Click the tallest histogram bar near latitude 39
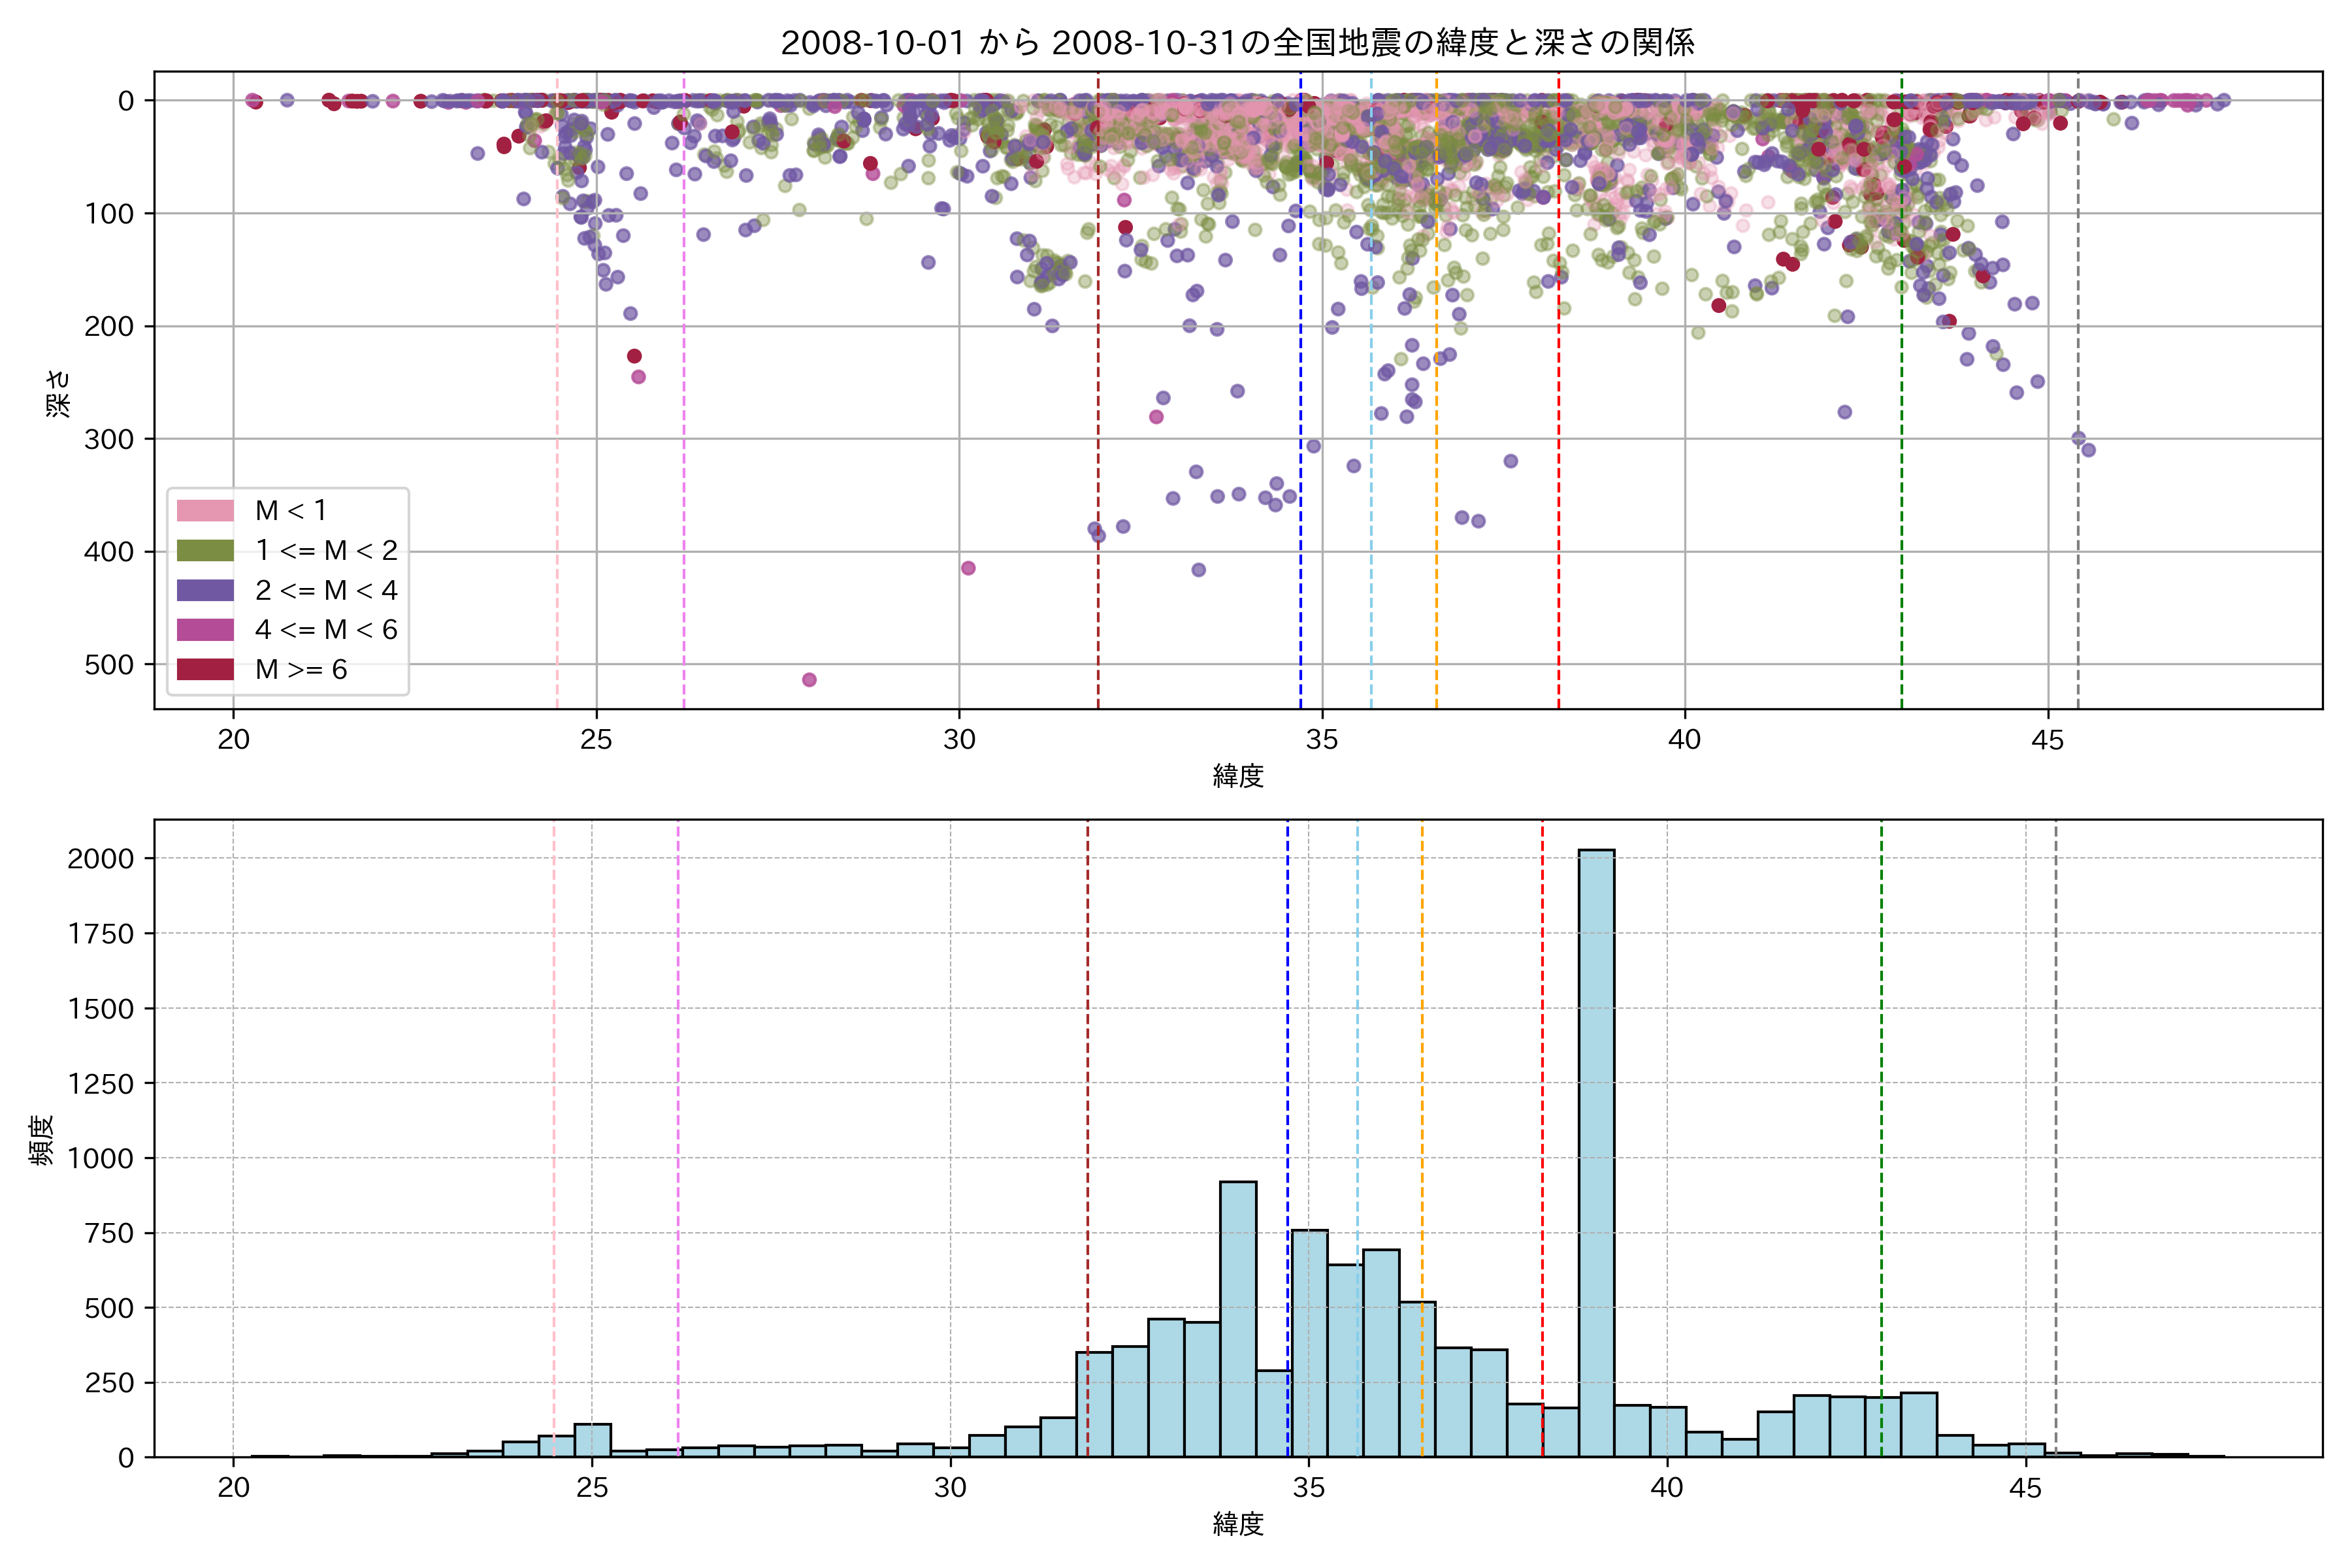The width and height of the screenshot is (2352, 1568). tap(1596, 1150)
